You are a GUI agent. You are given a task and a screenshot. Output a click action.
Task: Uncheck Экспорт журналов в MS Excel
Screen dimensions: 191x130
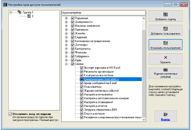[x=82, y=68]
